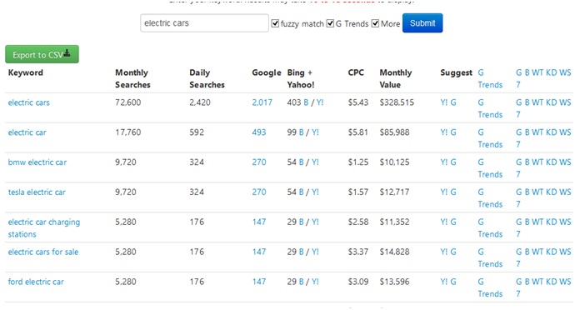575x310 pixels.
Task: Click monthly searches value 72,600
Action: [x=128, y=102]
